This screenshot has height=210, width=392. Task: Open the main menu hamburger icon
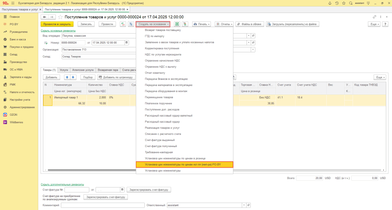(13, 3)
